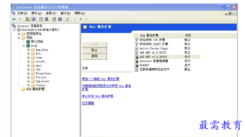Click the globe icon of msql site

(x=28, y=46)
